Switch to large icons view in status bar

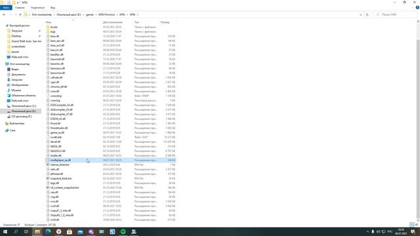(x=417, y=224)
